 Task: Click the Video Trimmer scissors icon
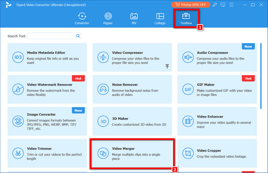(x=18, y=153)
